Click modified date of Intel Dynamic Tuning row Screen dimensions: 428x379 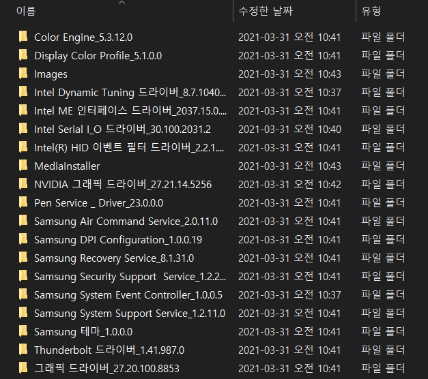[289, 93]
